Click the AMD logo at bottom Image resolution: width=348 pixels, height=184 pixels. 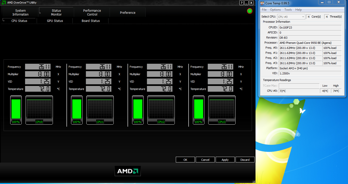(128, 171)
